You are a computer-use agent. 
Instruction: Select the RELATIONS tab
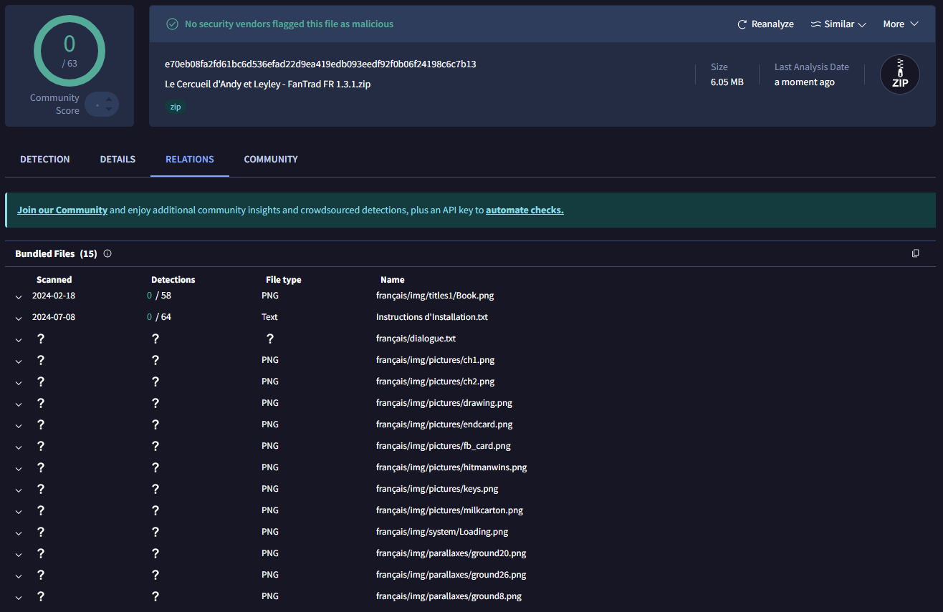(x=190, y=159)
